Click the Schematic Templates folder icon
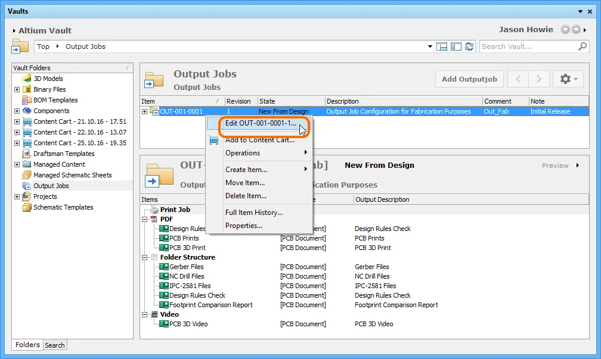The height and width of the screenshot is (359, 601). pos(26,207)
